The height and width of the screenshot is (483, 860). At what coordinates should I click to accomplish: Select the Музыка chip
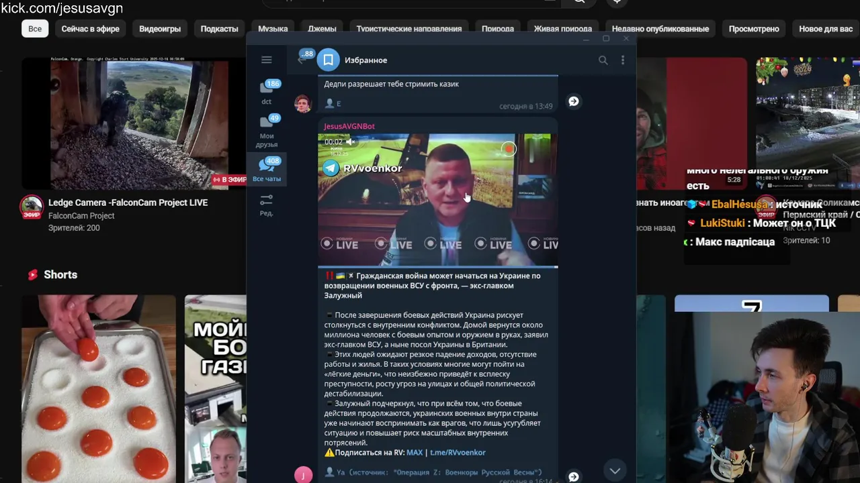click(x=273, y=29)
